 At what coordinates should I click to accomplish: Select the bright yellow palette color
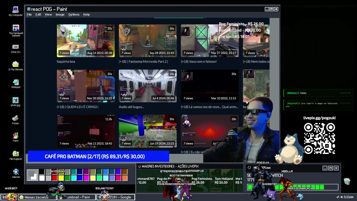(x=61, y=178)
